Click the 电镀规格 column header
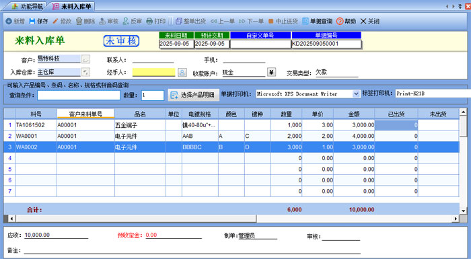Screen dimensions: 471x259 (200, 114)
